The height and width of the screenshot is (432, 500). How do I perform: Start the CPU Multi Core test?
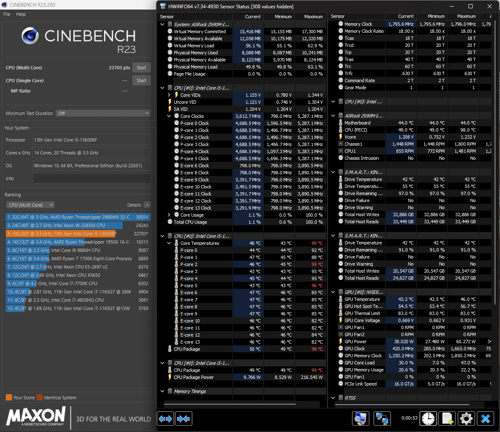pyautogui.click(x=141, y=68)
